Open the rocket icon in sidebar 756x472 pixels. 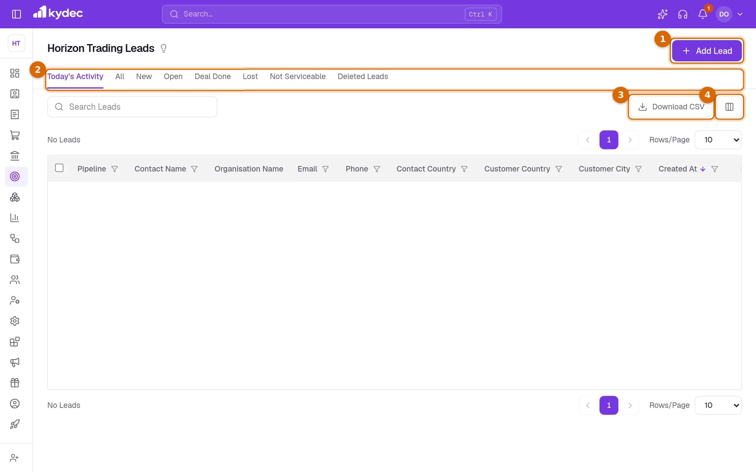[x=15, y=424]
